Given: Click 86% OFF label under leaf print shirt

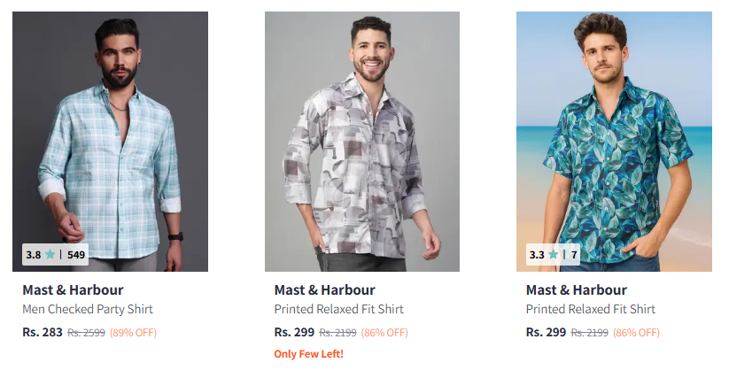Looking at the screenshot, I should pyautogui.click(x=637, y=333).
